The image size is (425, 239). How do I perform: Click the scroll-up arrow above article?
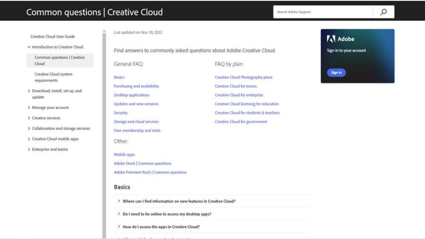[104, 32]
